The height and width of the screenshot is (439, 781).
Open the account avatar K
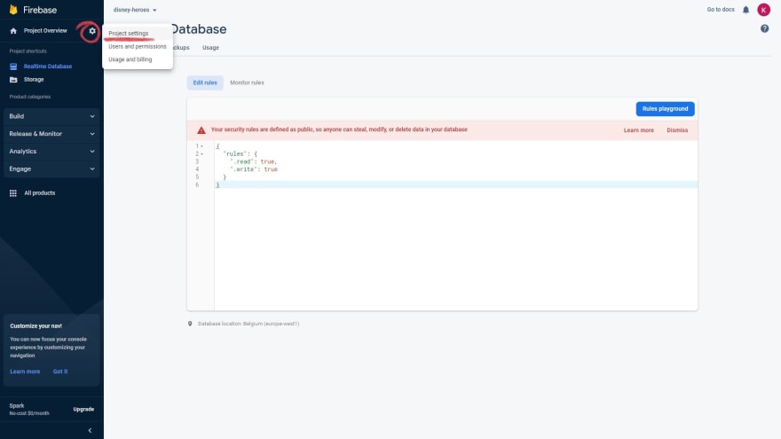763,10
